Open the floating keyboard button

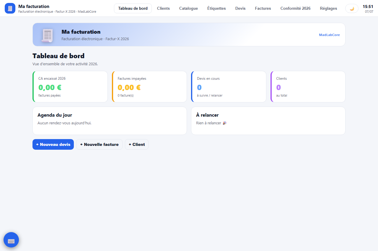[11, 240]
